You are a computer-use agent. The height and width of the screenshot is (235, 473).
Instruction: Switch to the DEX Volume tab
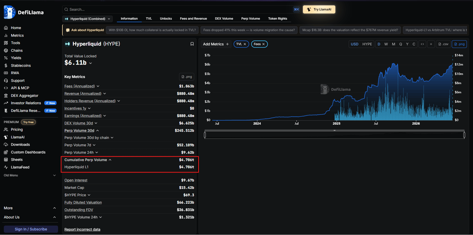tap(224, 19)
